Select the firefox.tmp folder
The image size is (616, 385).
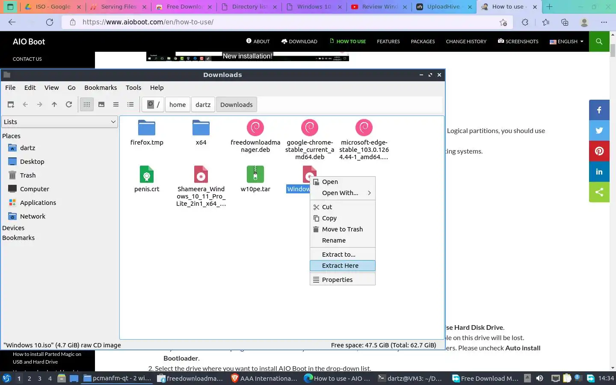tap(147, 133)
